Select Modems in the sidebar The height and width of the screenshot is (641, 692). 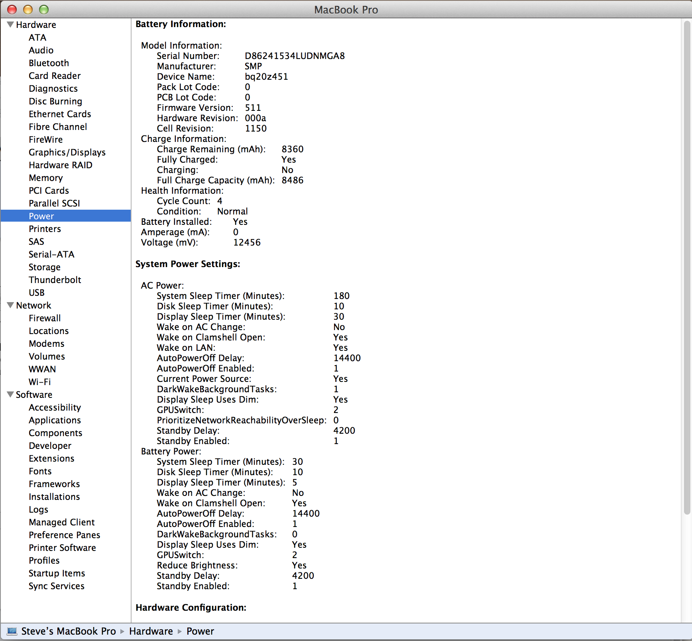click(x=46, y=344)
